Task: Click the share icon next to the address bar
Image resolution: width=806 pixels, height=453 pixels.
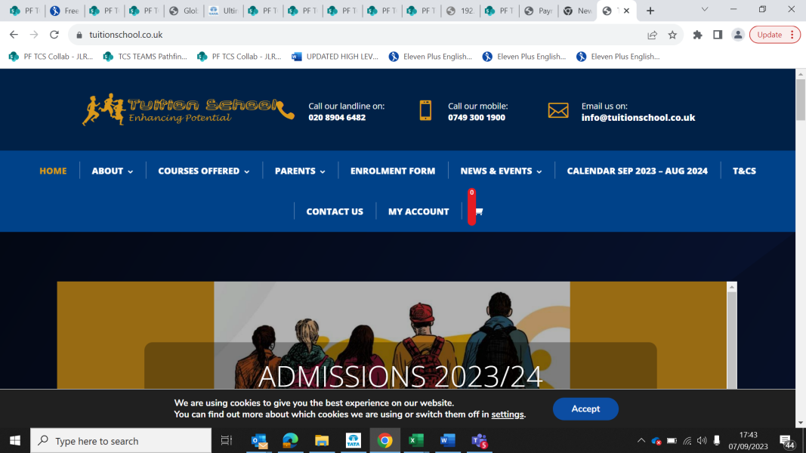Action: pos(651,35)
